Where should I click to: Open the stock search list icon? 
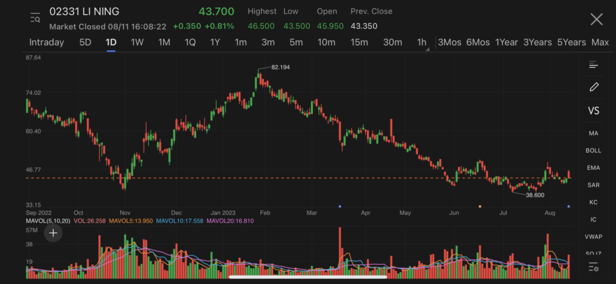35,18
